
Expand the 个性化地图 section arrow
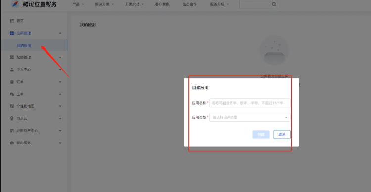click(60, 106)
